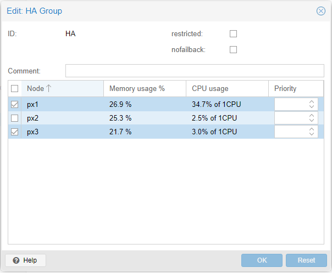Uncheck the px3 node checkbox
This screenshot has width=332, height=273.
point(15,132)
